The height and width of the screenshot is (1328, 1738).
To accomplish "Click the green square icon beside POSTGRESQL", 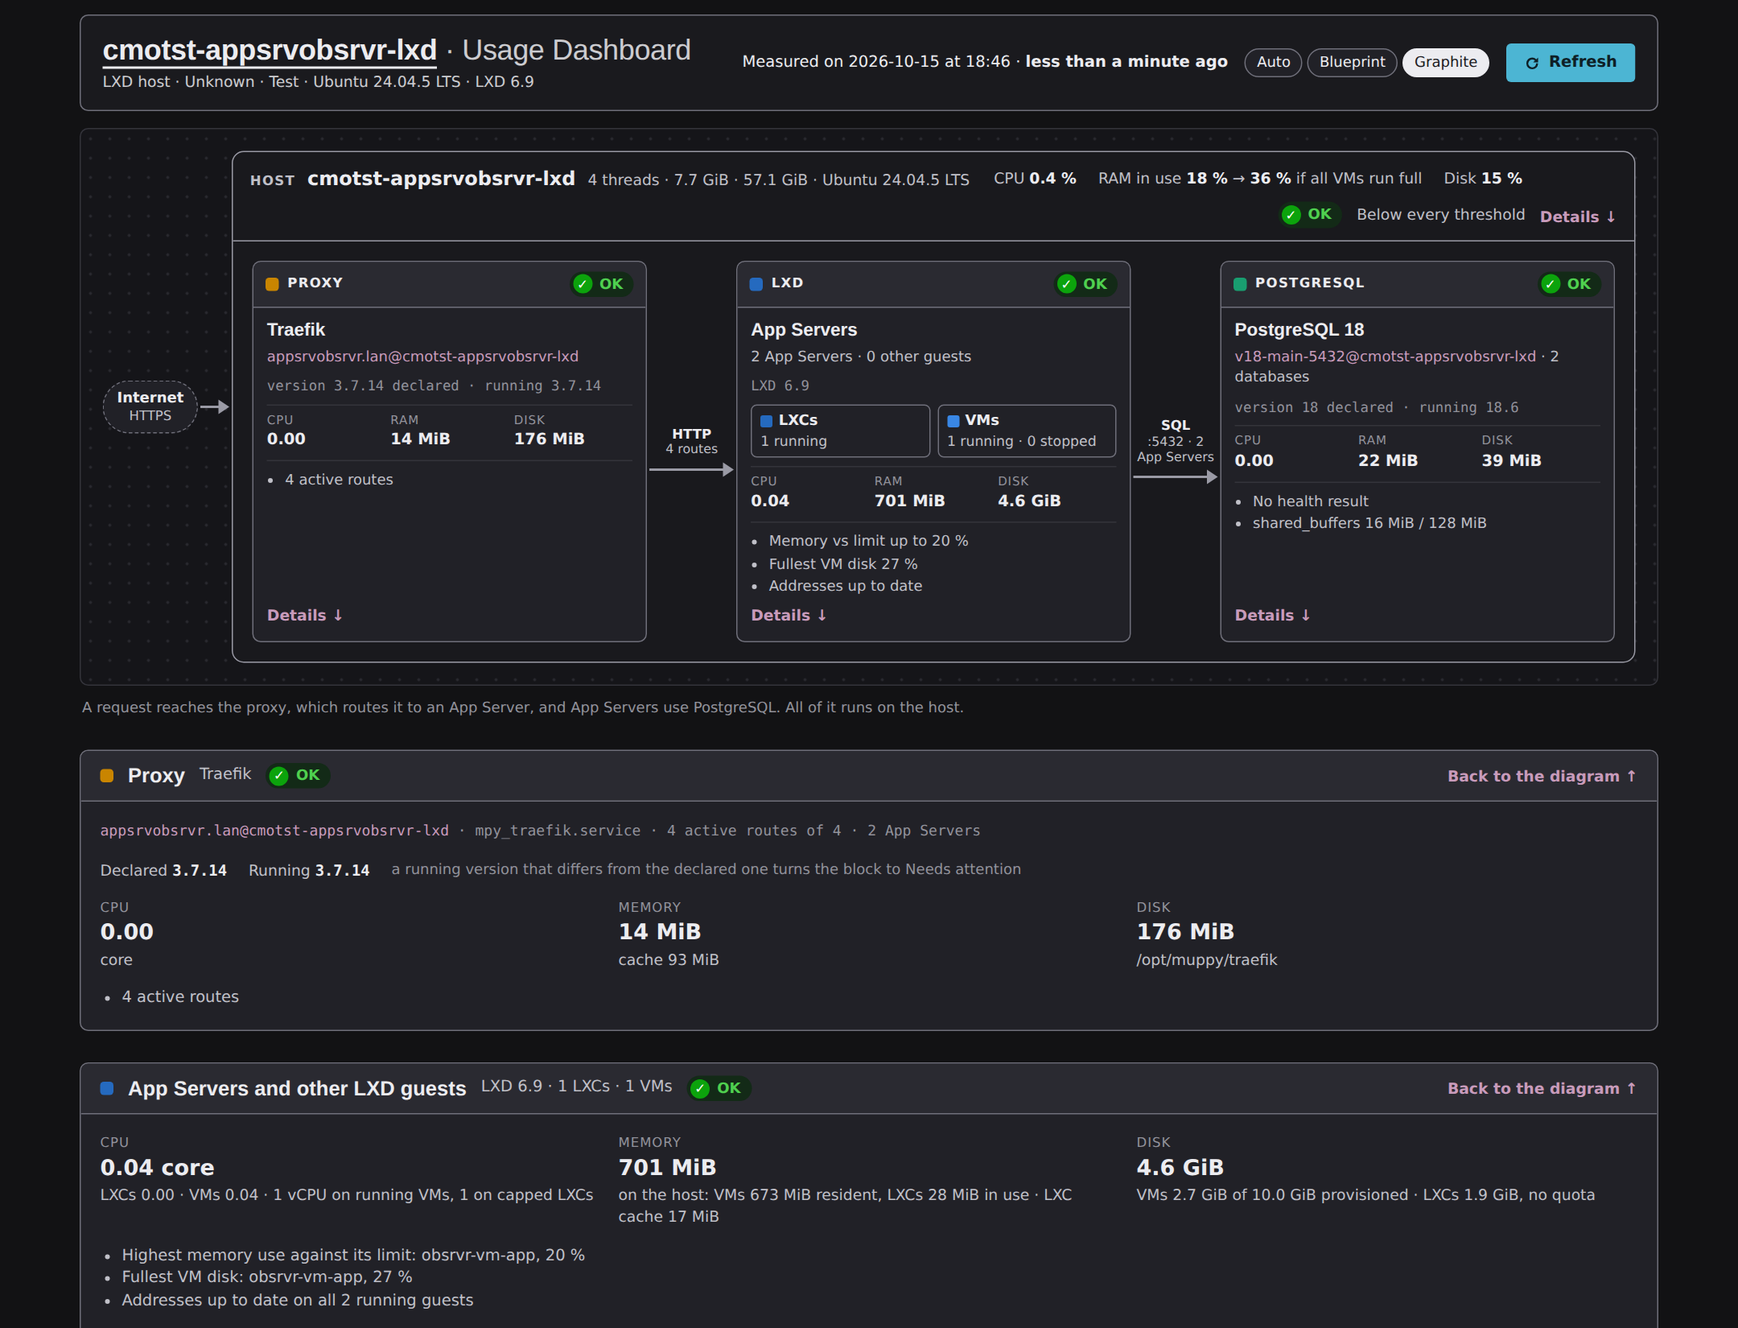I will [1240, 283].
